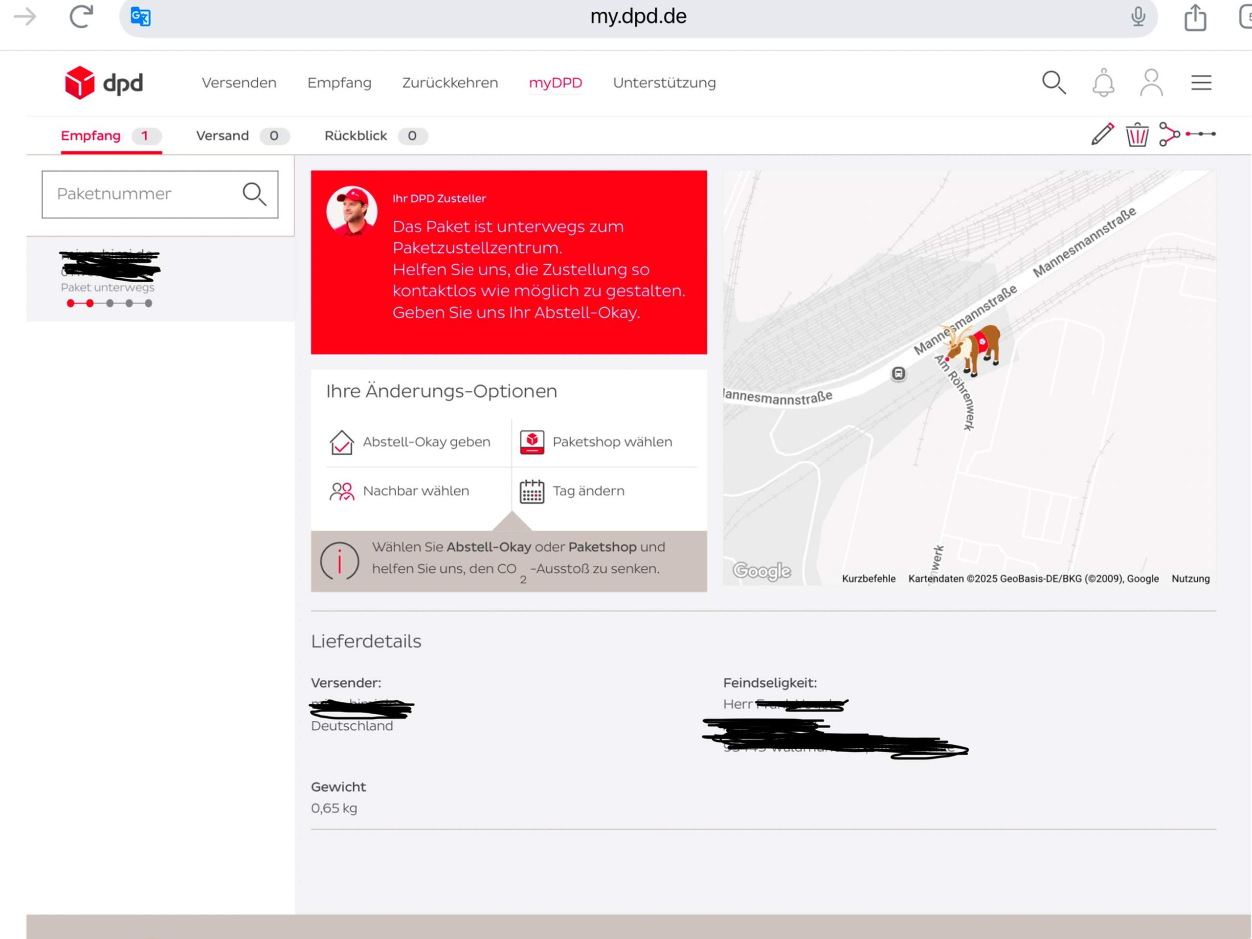1252x939 pixels.
Task: Click the browser translate page icon
Action: coord(140,17)
